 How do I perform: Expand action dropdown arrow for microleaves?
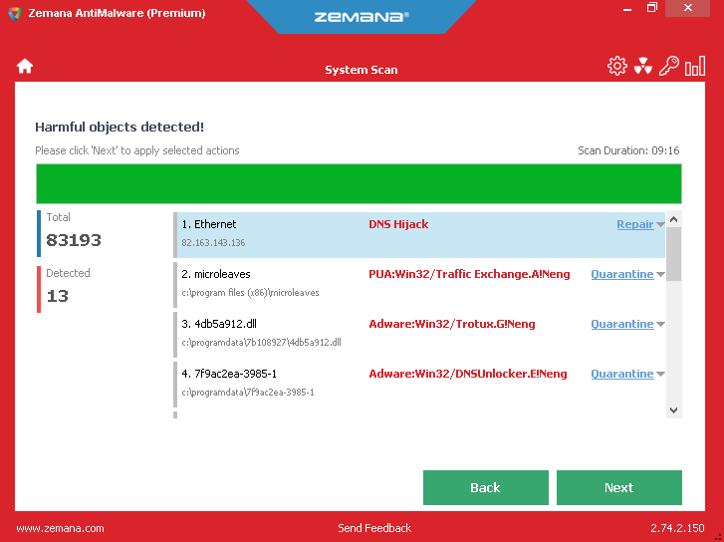click(x=660, y=274)
